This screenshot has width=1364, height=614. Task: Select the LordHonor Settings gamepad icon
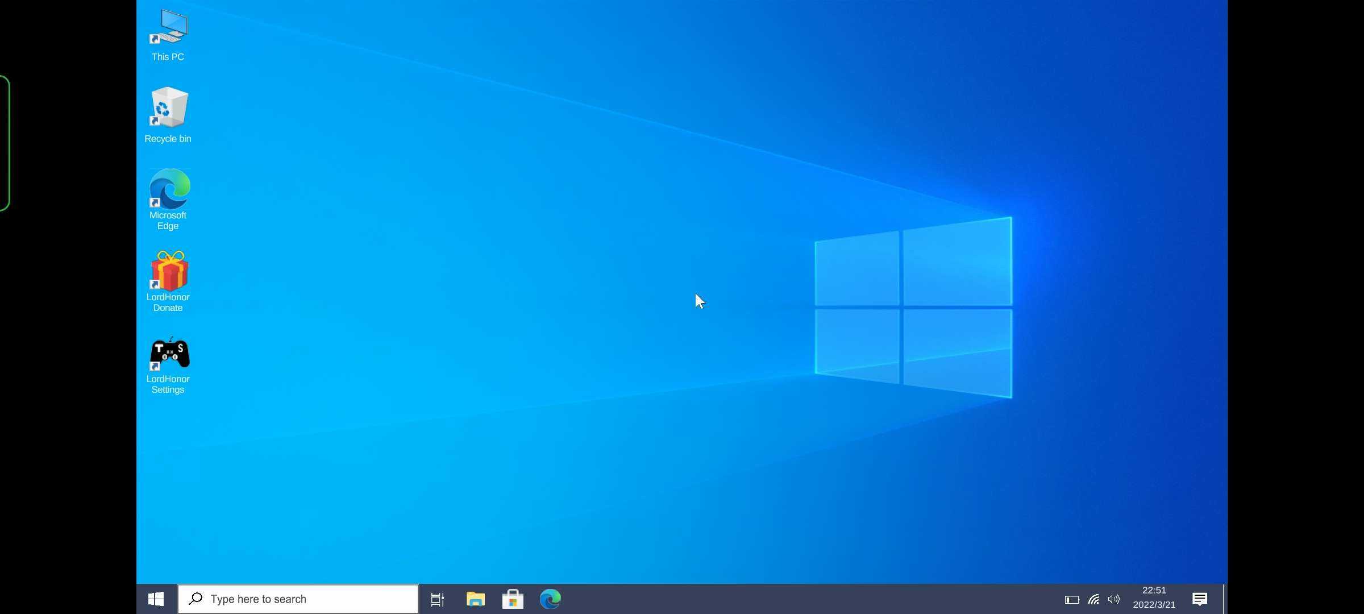coord(168,364)
